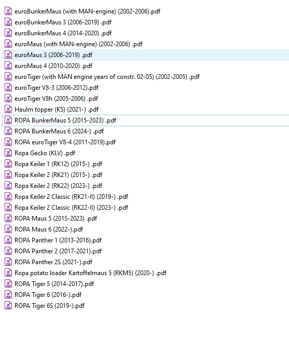
Task: Click PDF icon of ROPA Panther 1 file
Action: point(8,240)
